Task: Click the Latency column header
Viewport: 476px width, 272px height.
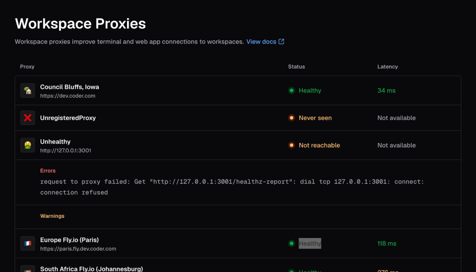Action: (387, 66)
